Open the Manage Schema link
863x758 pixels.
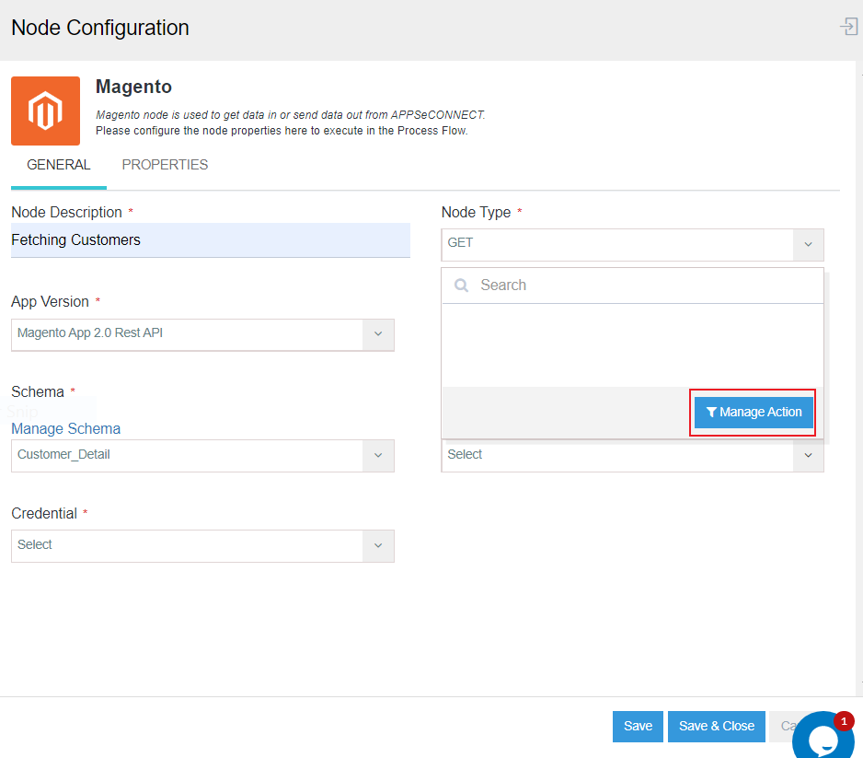pos(65,428)
